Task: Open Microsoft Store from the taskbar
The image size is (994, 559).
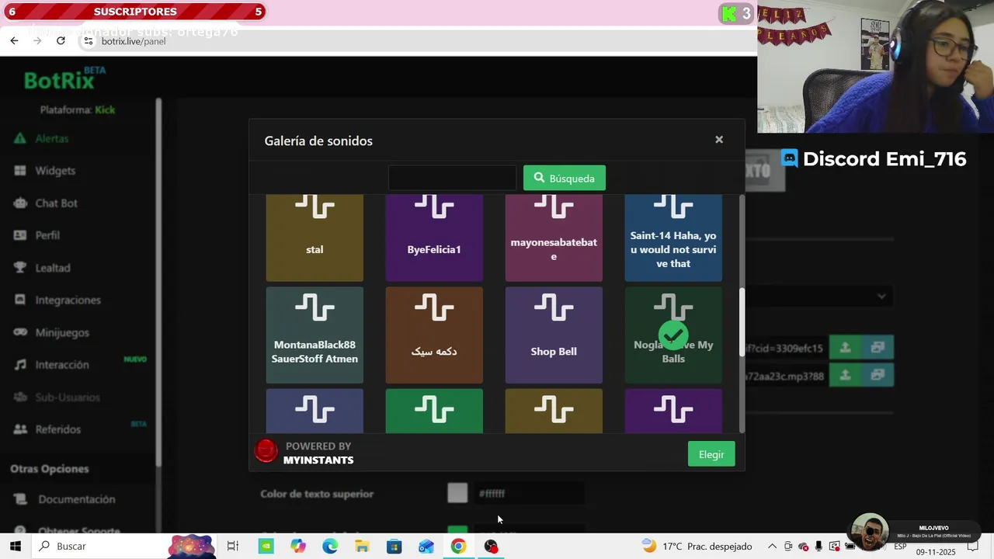Action: pyautogui.click(x=394, y=547)
